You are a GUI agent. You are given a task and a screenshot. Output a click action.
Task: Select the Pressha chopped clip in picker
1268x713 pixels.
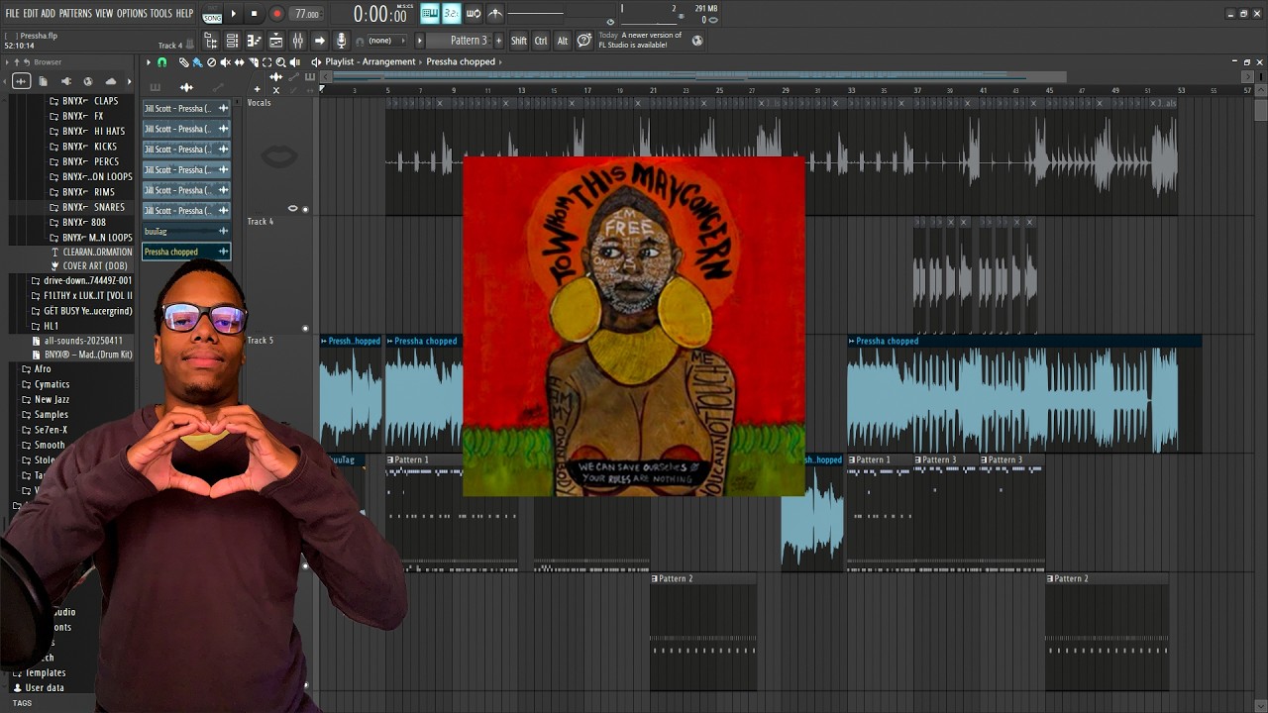tap(186, 252)
